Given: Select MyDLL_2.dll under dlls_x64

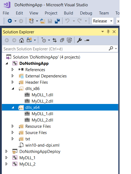Looking at the screenshot, I should tap(42, 120).
